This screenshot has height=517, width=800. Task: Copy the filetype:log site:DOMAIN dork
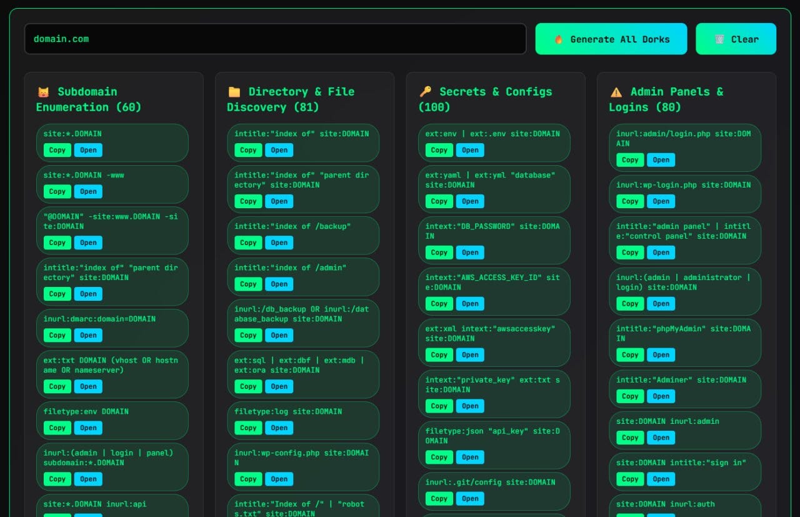(x=248, y=428)
